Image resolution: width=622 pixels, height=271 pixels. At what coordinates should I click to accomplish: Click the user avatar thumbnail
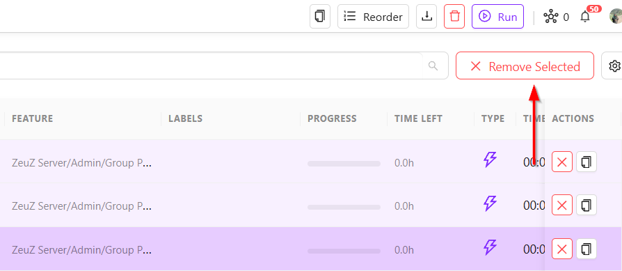click(616, 16)
